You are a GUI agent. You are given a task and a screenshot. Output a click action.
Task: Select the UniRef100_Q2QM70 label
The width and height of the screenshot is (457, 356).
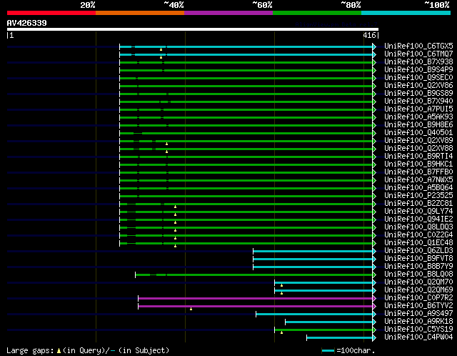[x=418, y=282]
